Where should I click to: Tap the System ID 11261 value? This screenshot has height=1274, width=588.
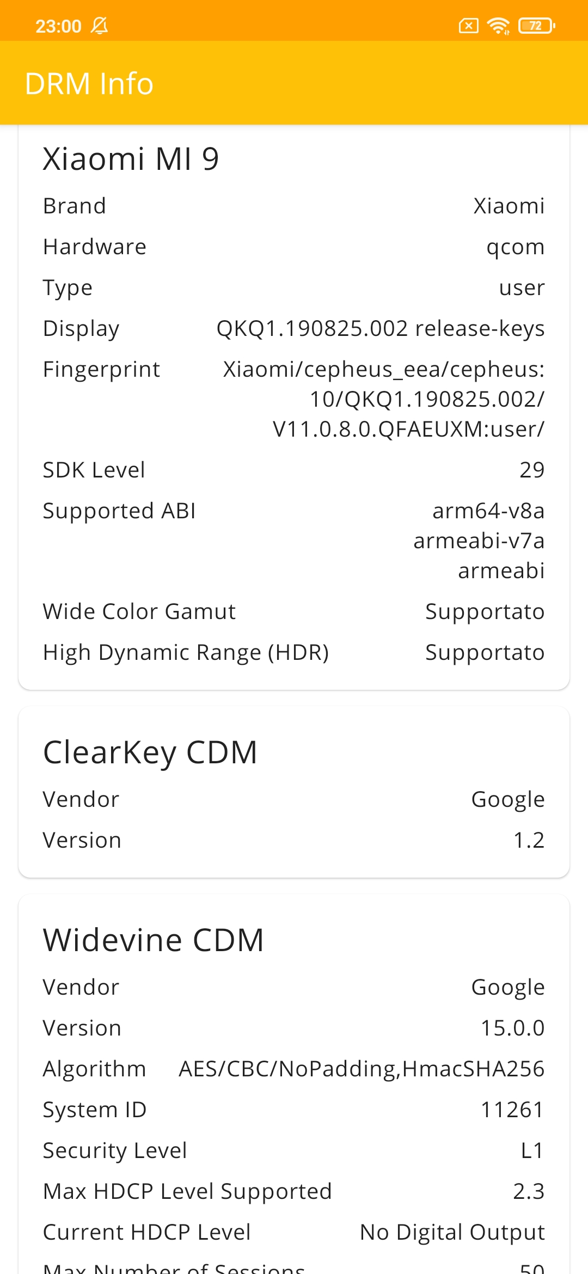[x=512, y=1110]
